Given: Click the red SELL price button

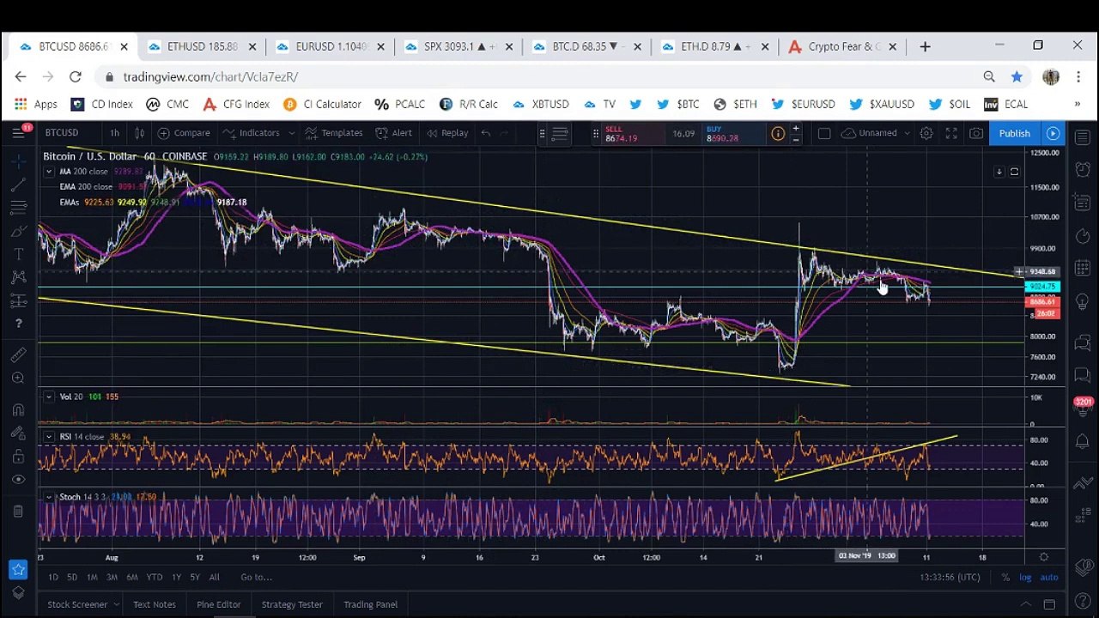Looking at the screenshot, I should [x=634, y=134].
